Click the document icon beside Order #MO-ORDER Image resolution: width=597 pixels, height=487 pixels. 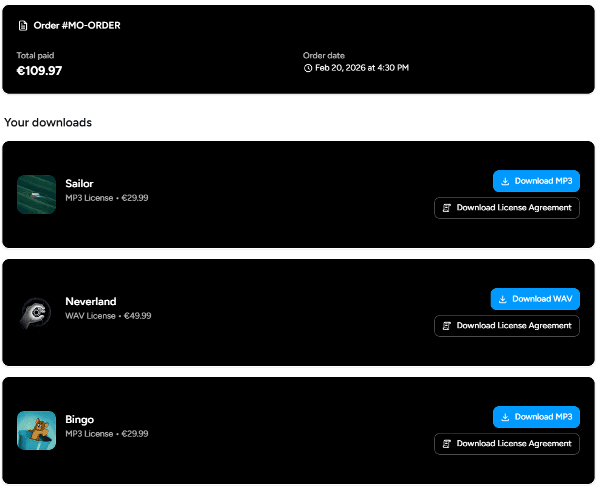tap(23, 25)
